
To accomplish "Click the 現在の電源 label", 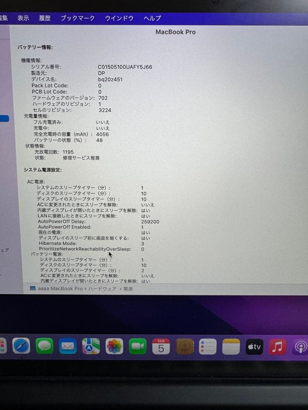I will coord(50,232).
